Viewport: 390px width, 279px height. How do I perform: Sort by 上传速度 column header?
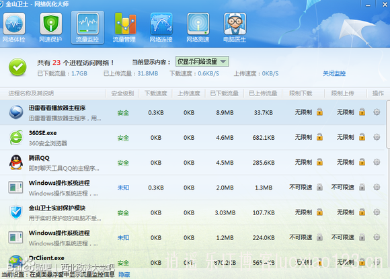coord(189,93)
